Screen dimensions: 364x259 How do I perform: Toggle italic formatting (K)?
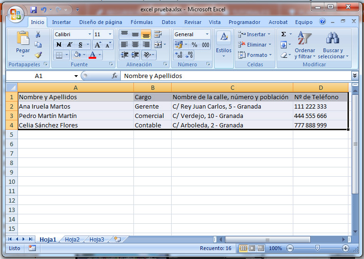(70, 45)
